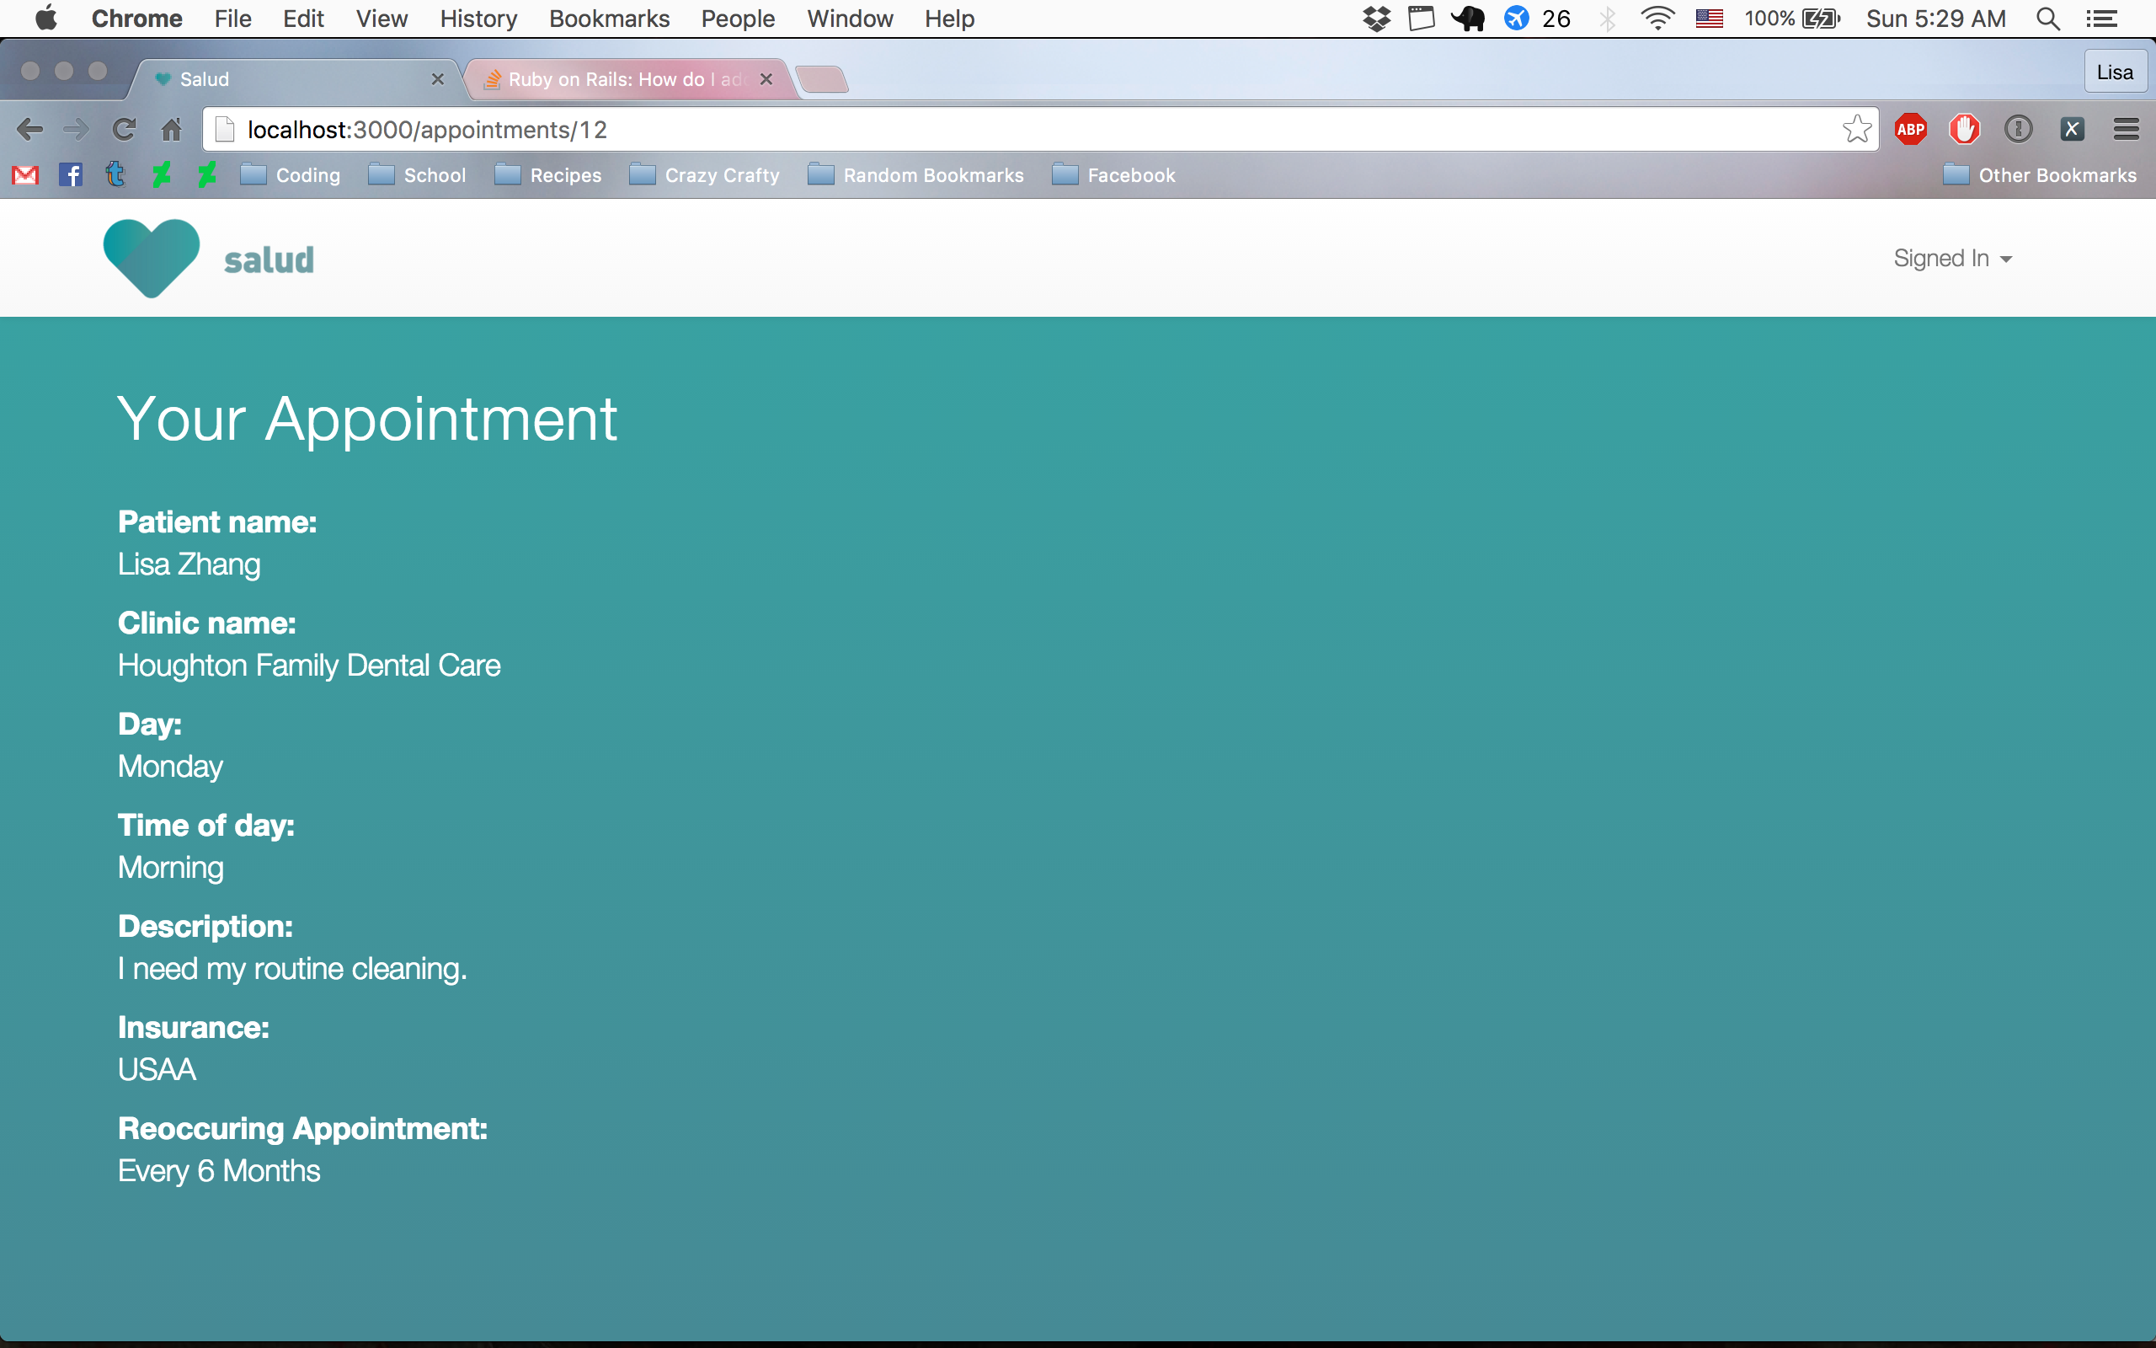The width and height of the screenshot is (2156, 1348).
Task: Click the salud brand name link
Action: 269,259
